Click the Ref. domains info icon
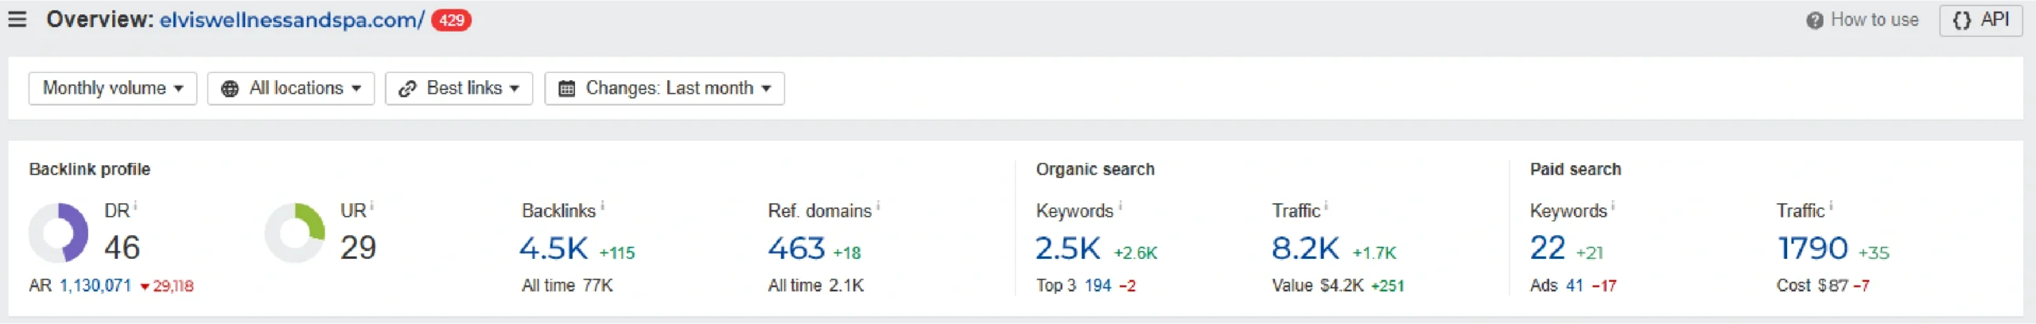Viewport: 2036px width, 324px height. (x=878, y=206)
